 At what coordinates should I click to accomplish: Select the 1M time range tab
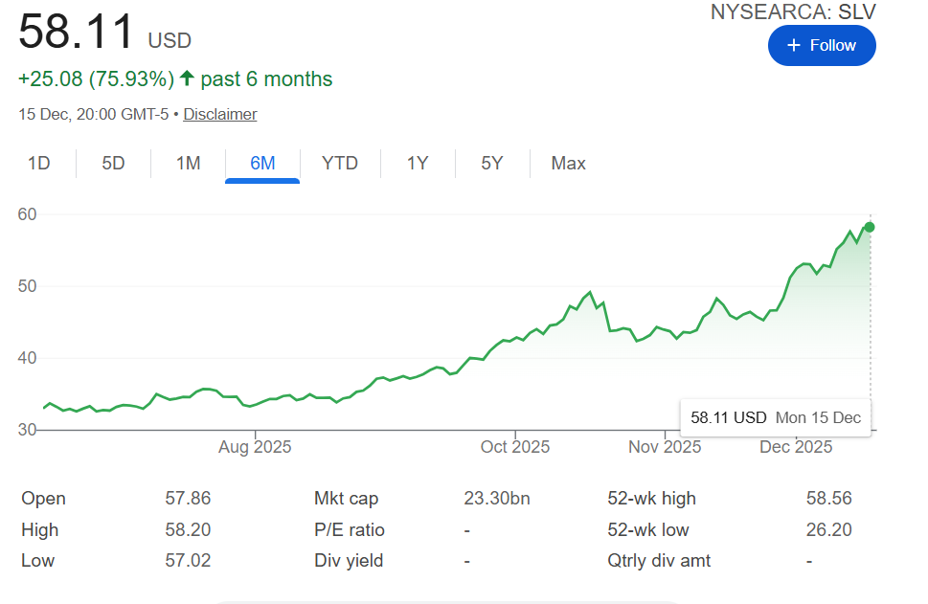click(188, 164)
